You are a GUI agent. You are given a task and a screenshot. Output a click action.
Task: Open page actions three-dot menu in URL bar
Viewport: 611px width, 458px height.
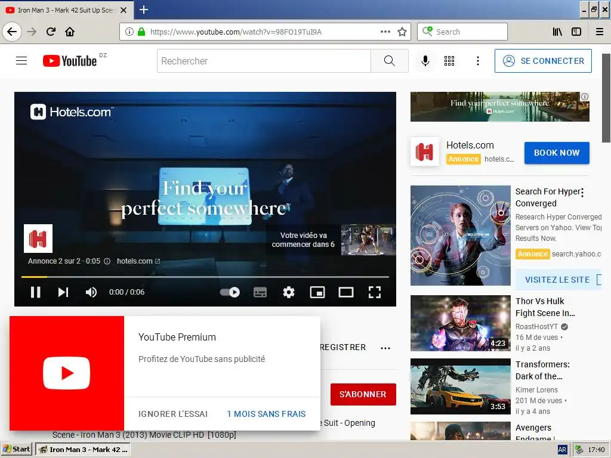click(385, 32)
